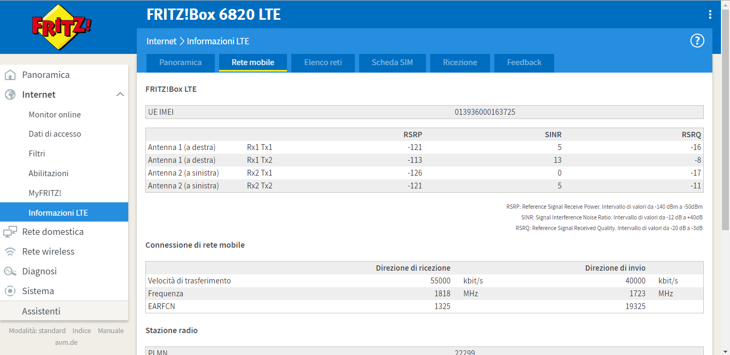Click the Diagnosi icon in sidebar
The image size is (730, 355).
(10, 271)
